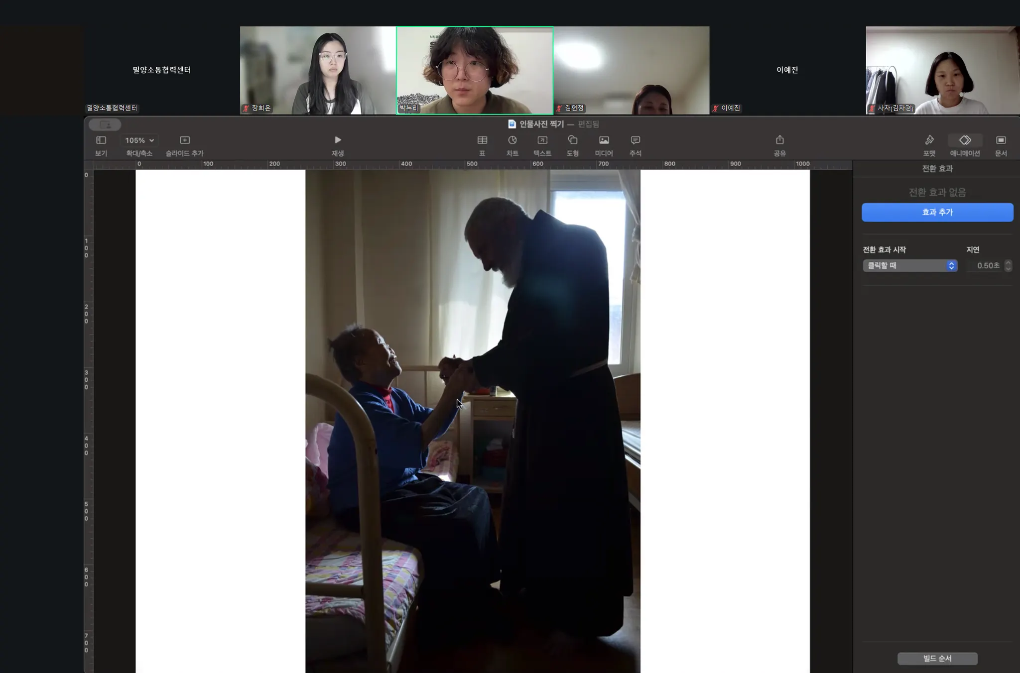Select the 박누리 participant video thumbnail
This screenshot has height=673, width=1020.
(x=474, y=70)
